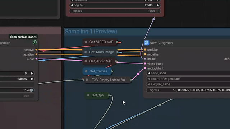Expand the frames selector arrow

coord(32,79)
